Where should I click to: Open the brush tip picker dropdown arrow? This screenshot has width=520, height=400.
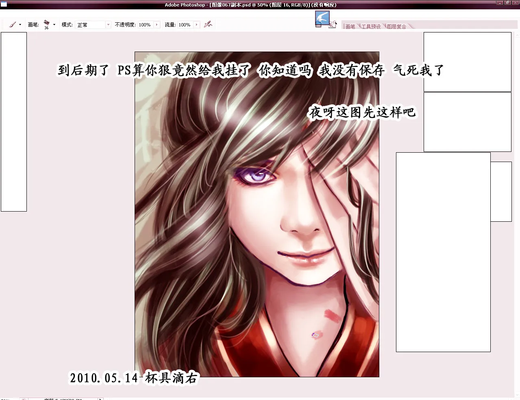(x=54, y=25)
